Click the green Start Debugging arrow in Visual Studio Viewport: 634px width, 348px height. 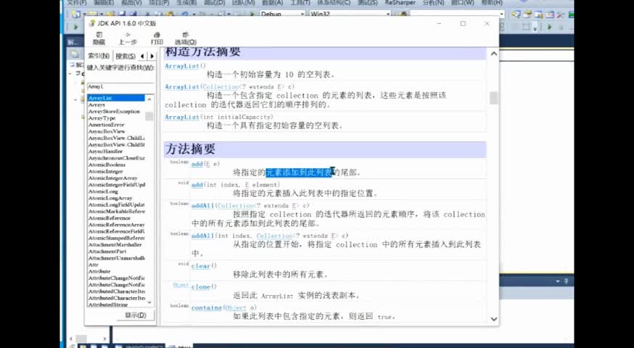coord(252,14)
